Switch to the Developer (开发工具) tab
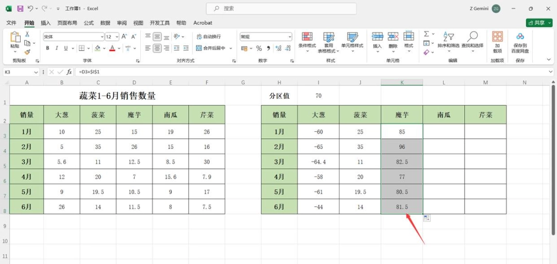This screenshot has width=557, height=264. [159, 23]
